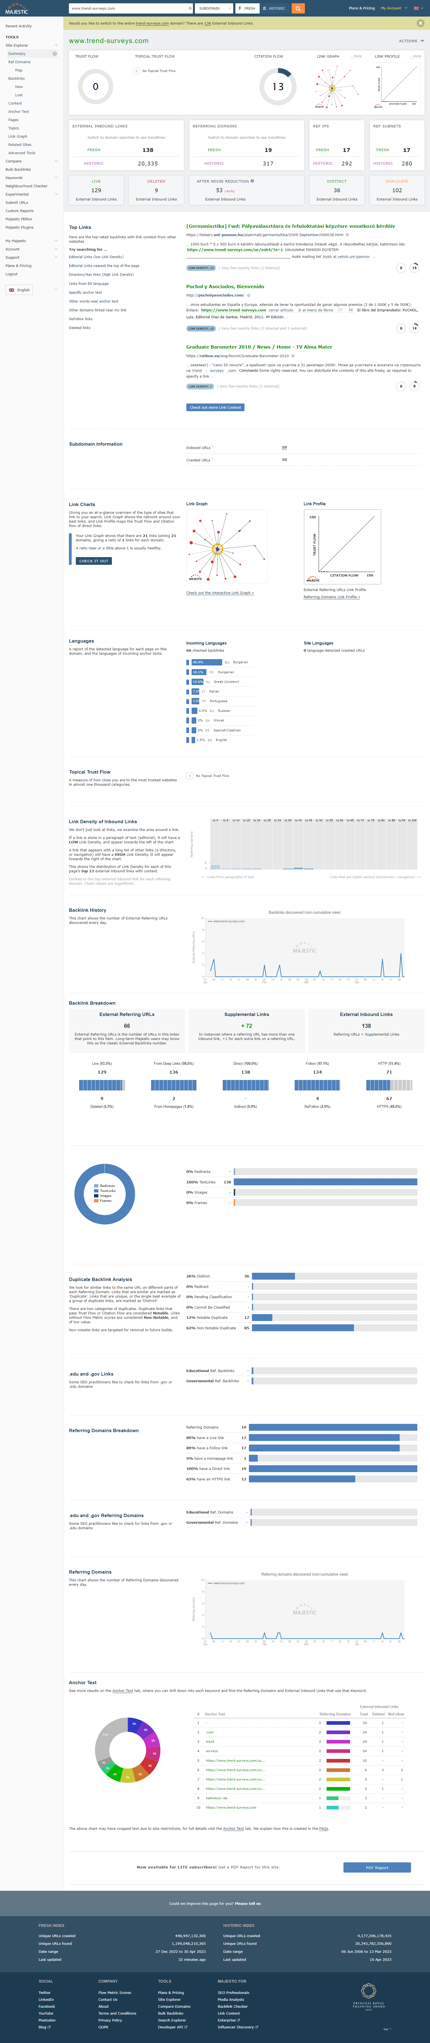Click the Majestic logo in header

tap(17, 10)
